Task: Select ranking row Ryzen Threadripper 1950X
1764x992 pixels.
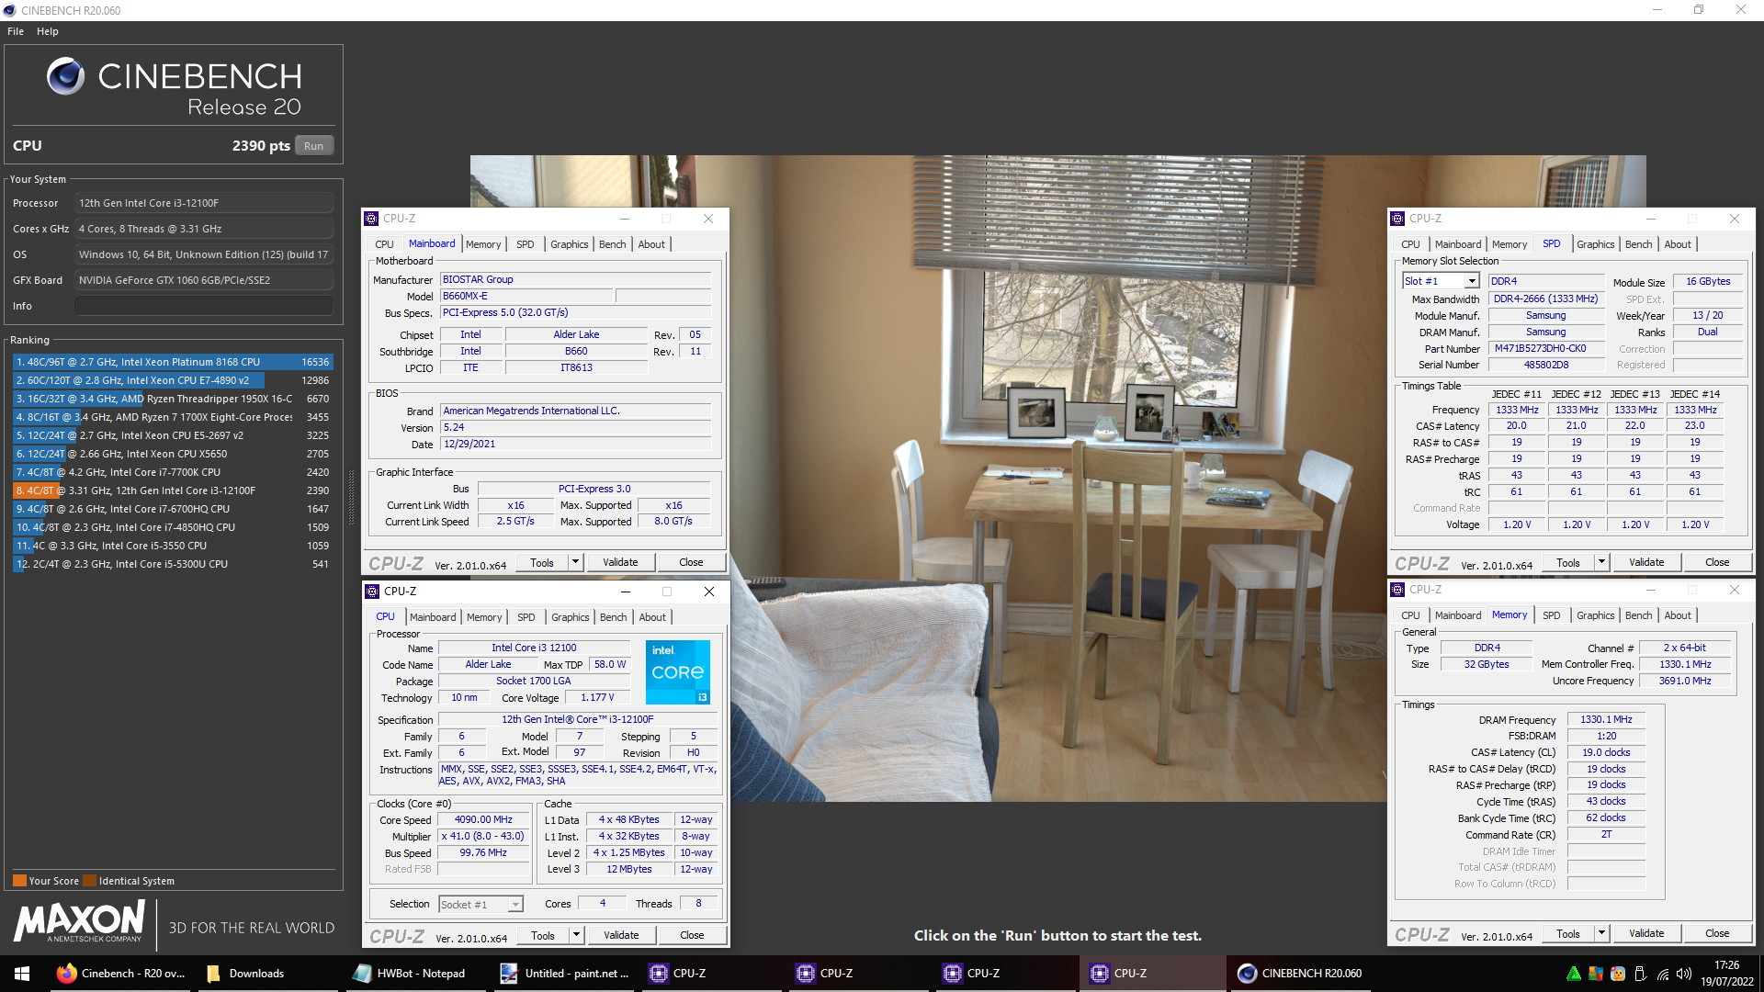Action: [x=173, y=399]
